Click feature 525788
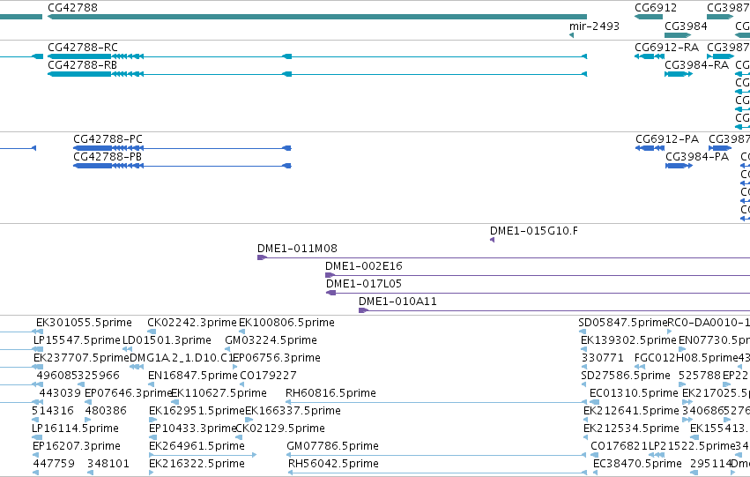 (x=683, y=384)
